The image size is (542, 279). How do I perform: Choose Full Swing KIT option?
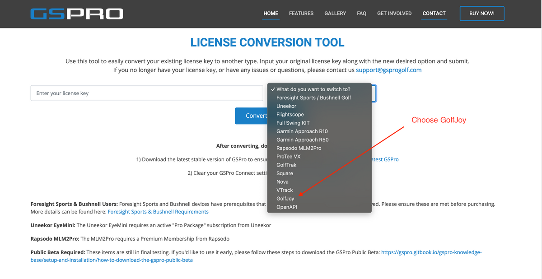tap(319, 123)
